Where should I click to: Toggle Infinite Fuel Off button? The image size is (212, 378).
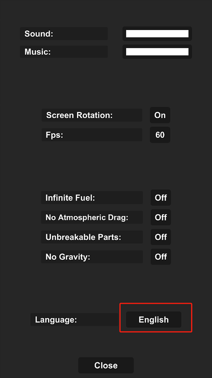tap(161, 198)
